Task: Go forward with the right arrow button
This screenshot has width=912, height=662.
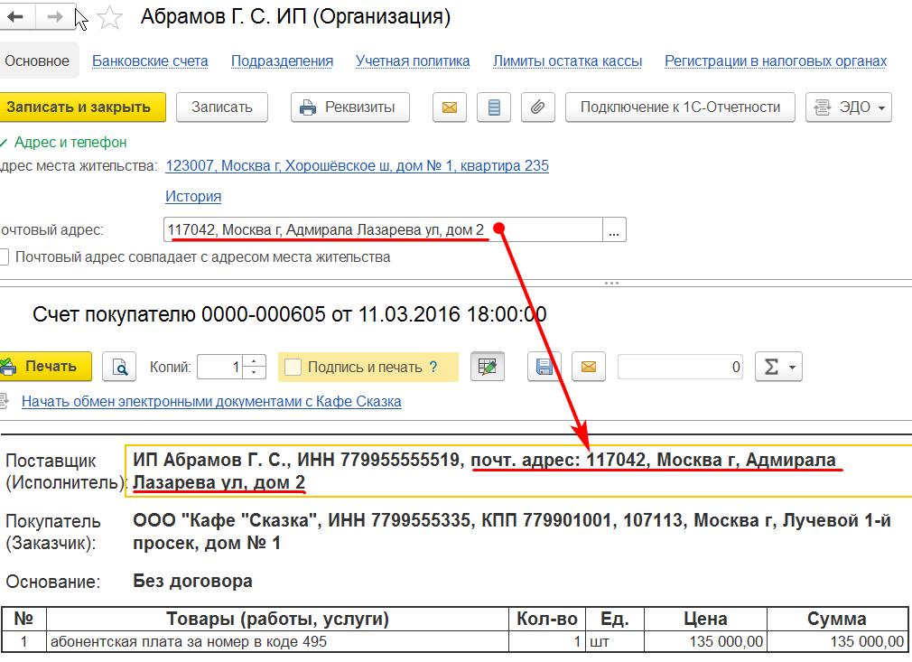Action: pyautogui.click(x=55, y=16)
